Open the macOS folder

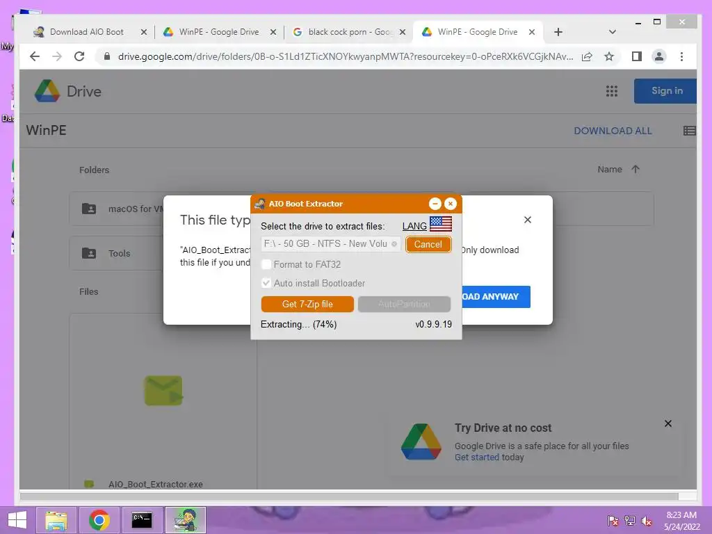pyautogui.click(x=116, y=209)
